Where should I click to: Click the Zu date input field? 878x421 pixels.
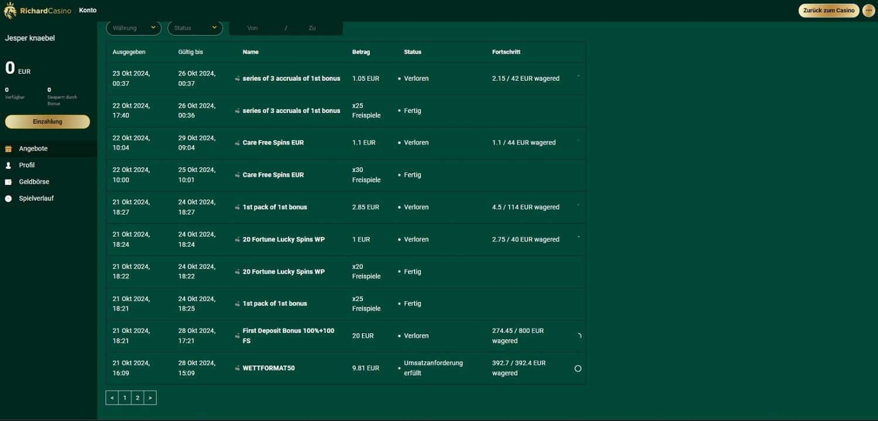[312, 28]
